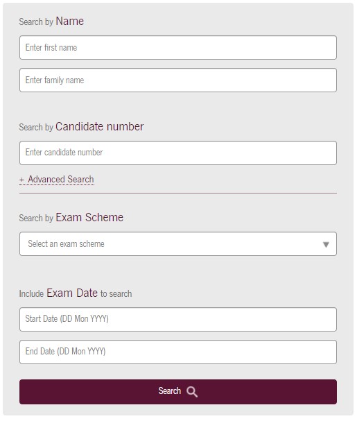Click the End Date input box
This screenshot has height=421, width=357.
(x=178, y=352)
